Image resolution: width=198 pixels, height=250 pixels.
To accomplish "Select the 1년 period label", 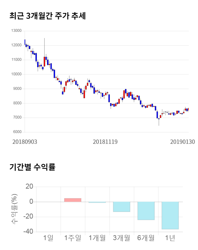I will point(170,238).
